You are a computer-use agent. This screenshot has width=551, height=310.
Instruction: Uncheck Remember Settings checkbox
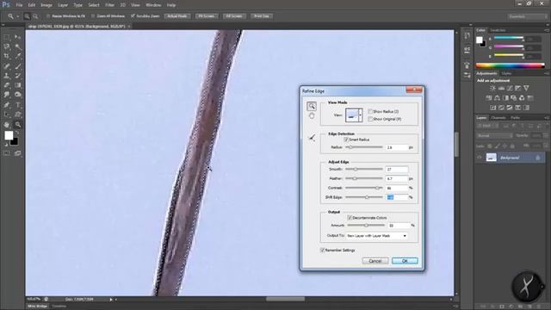[x=322, y=251]
